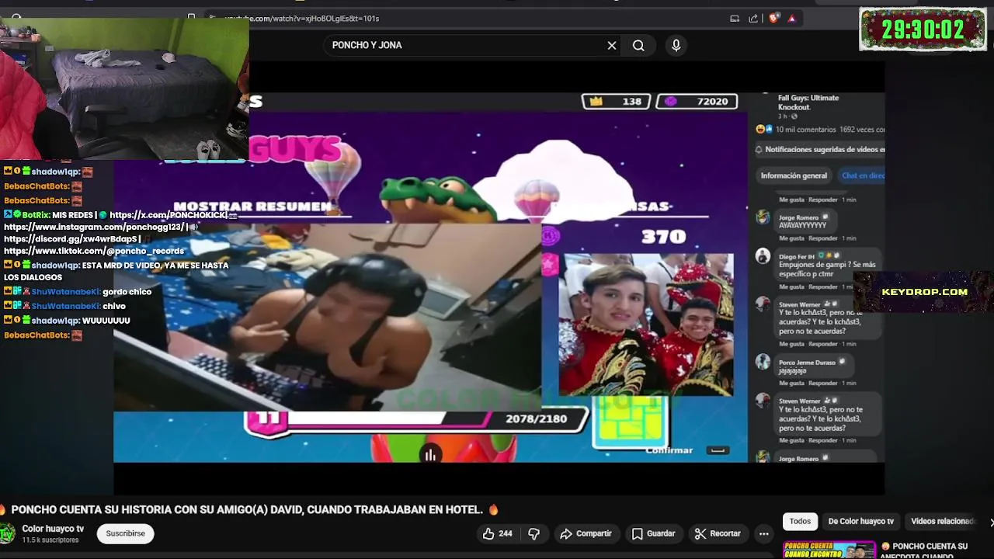Click ShuWatanabeKi's chat message gordo chico
Image resolution: width=994 pixels, height=559 pixels.
click(x=127, y=292)
